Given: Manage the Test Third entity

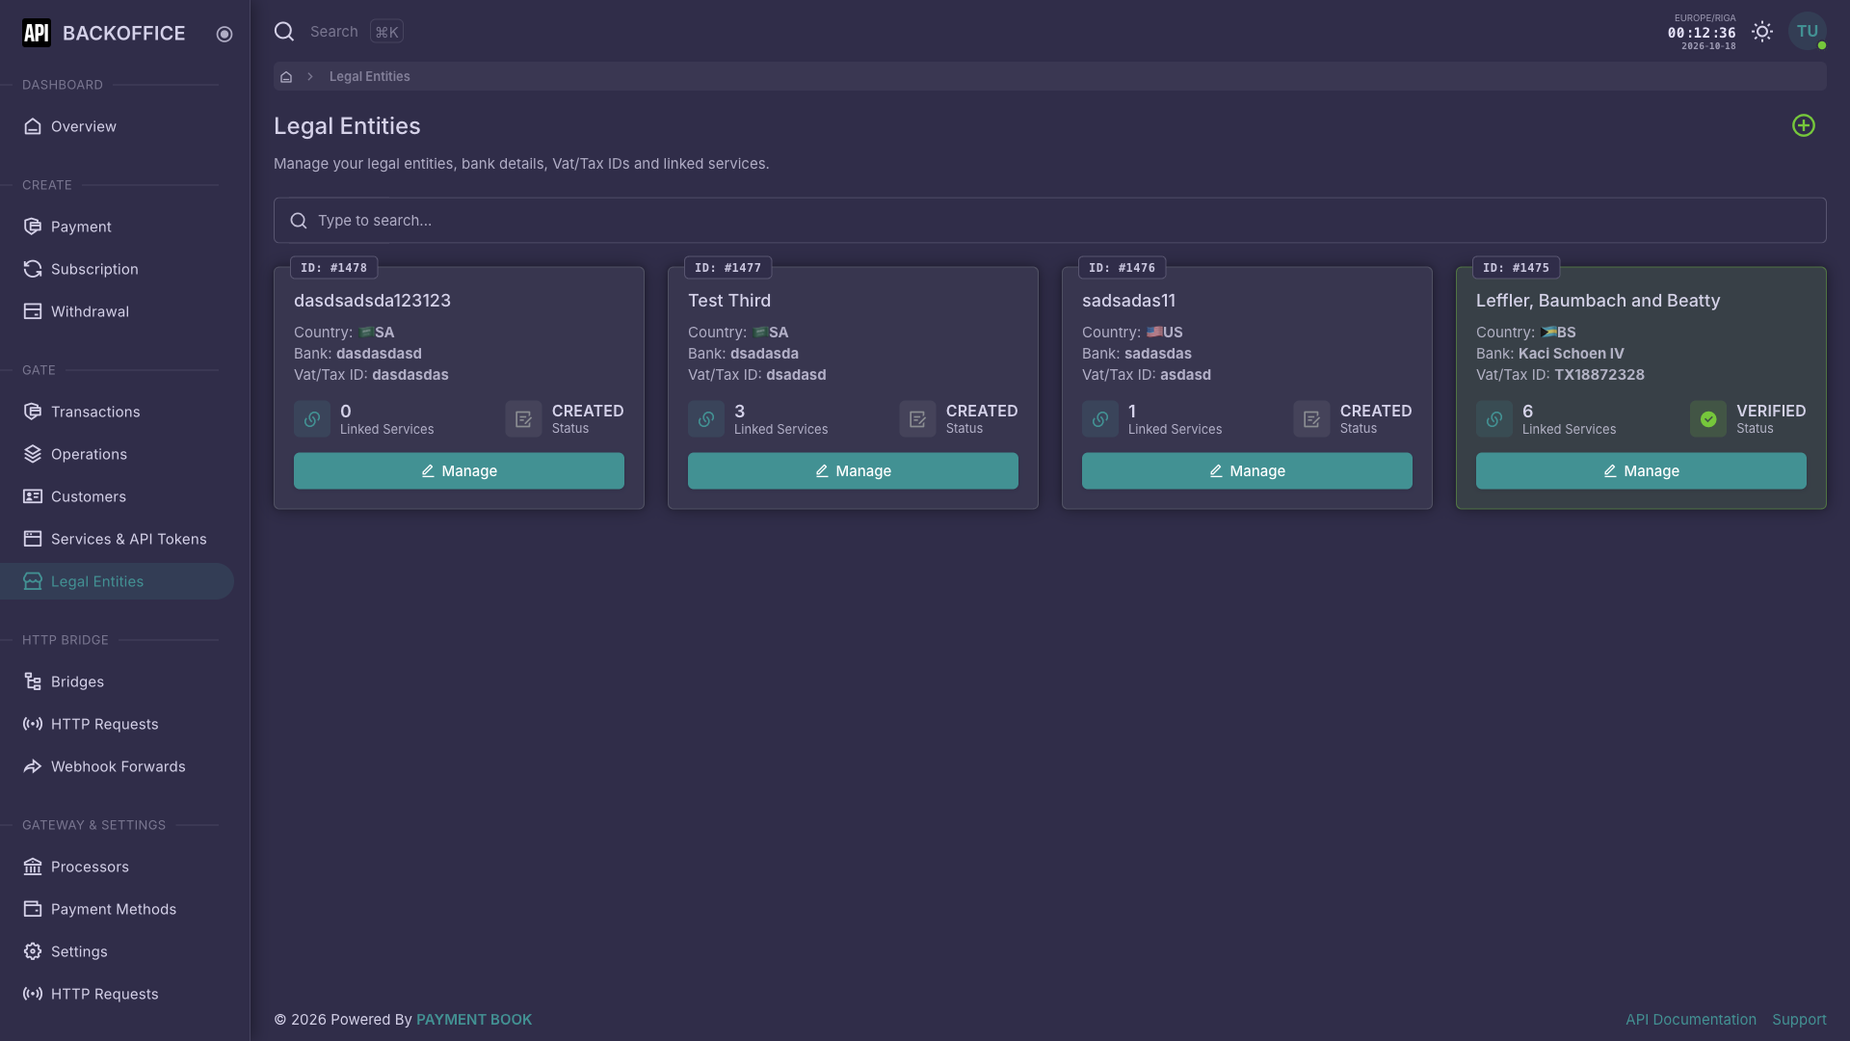Looking at the screenshot, I should [853, 470].
